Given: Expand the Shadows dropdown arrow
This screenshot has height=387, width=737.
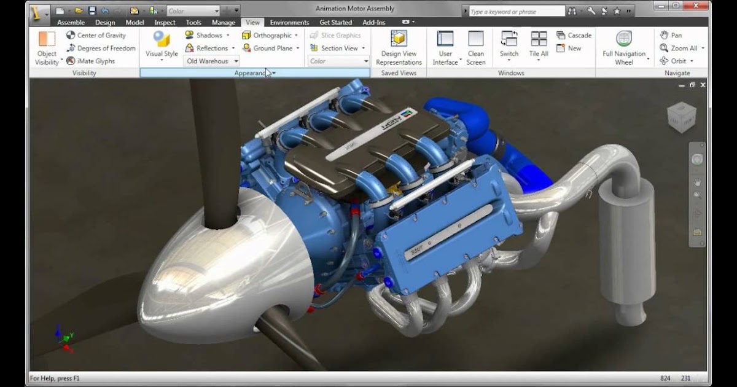Looking at the screenshot, I should coord(228,36).
